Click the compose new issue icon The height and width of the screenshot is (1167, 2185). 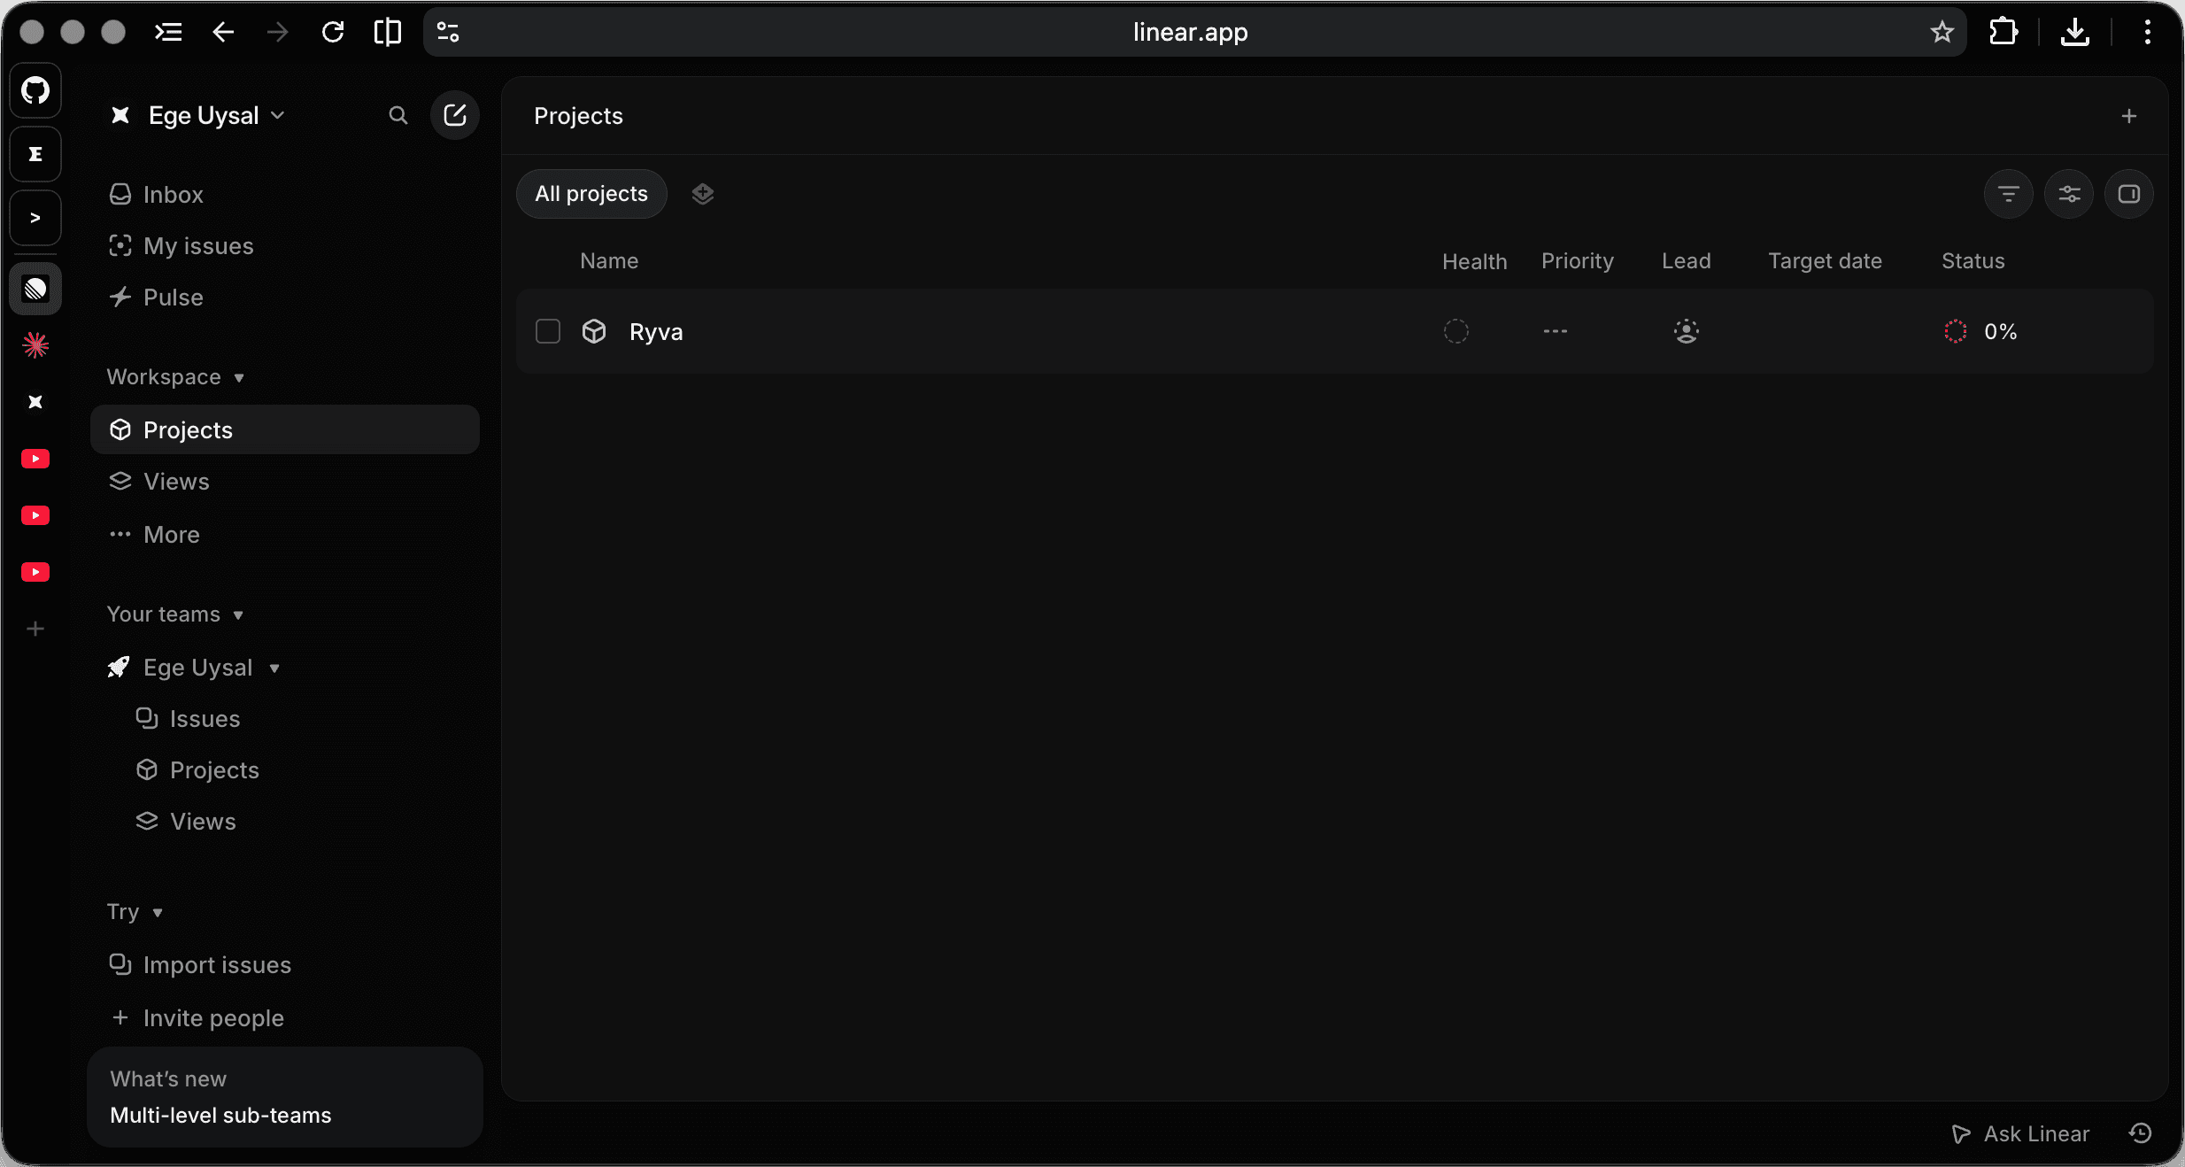(x=454, y=115)
